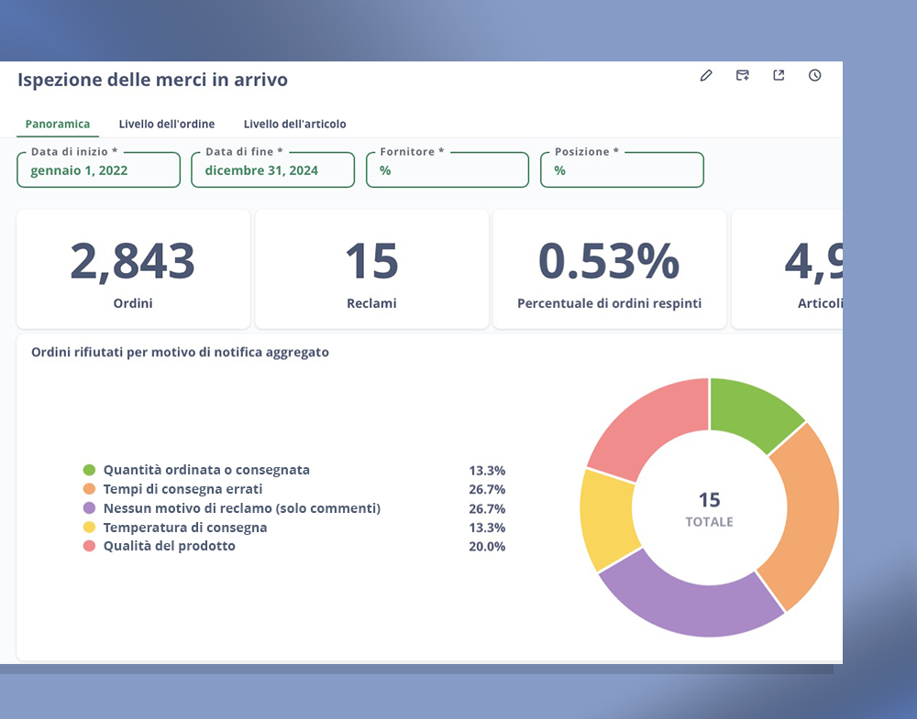Viewport: 917px width, 719px height.
Task: Click yellow dot for Temperatura di consegna
Action: pyautogui.click(x=89, y=528)
